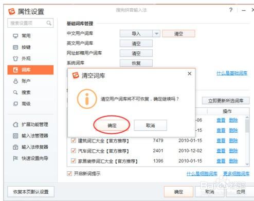
Task: Click 查看 for 汽车词汇大全 row
Action: click(221, 151)
